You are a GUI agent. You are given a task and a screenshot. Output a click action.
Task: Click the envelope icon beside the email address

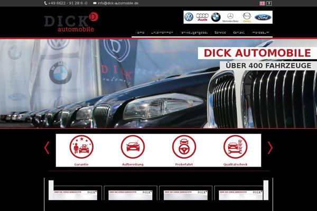click(x=95, y=3)
